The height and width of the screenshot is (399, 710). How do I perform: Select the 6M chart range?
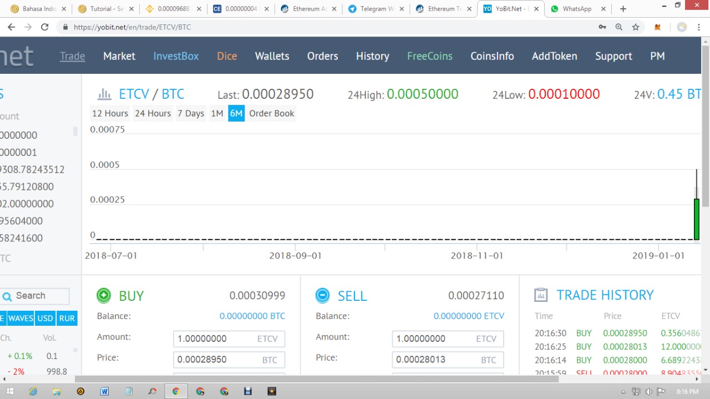click(x=236, y=113)
